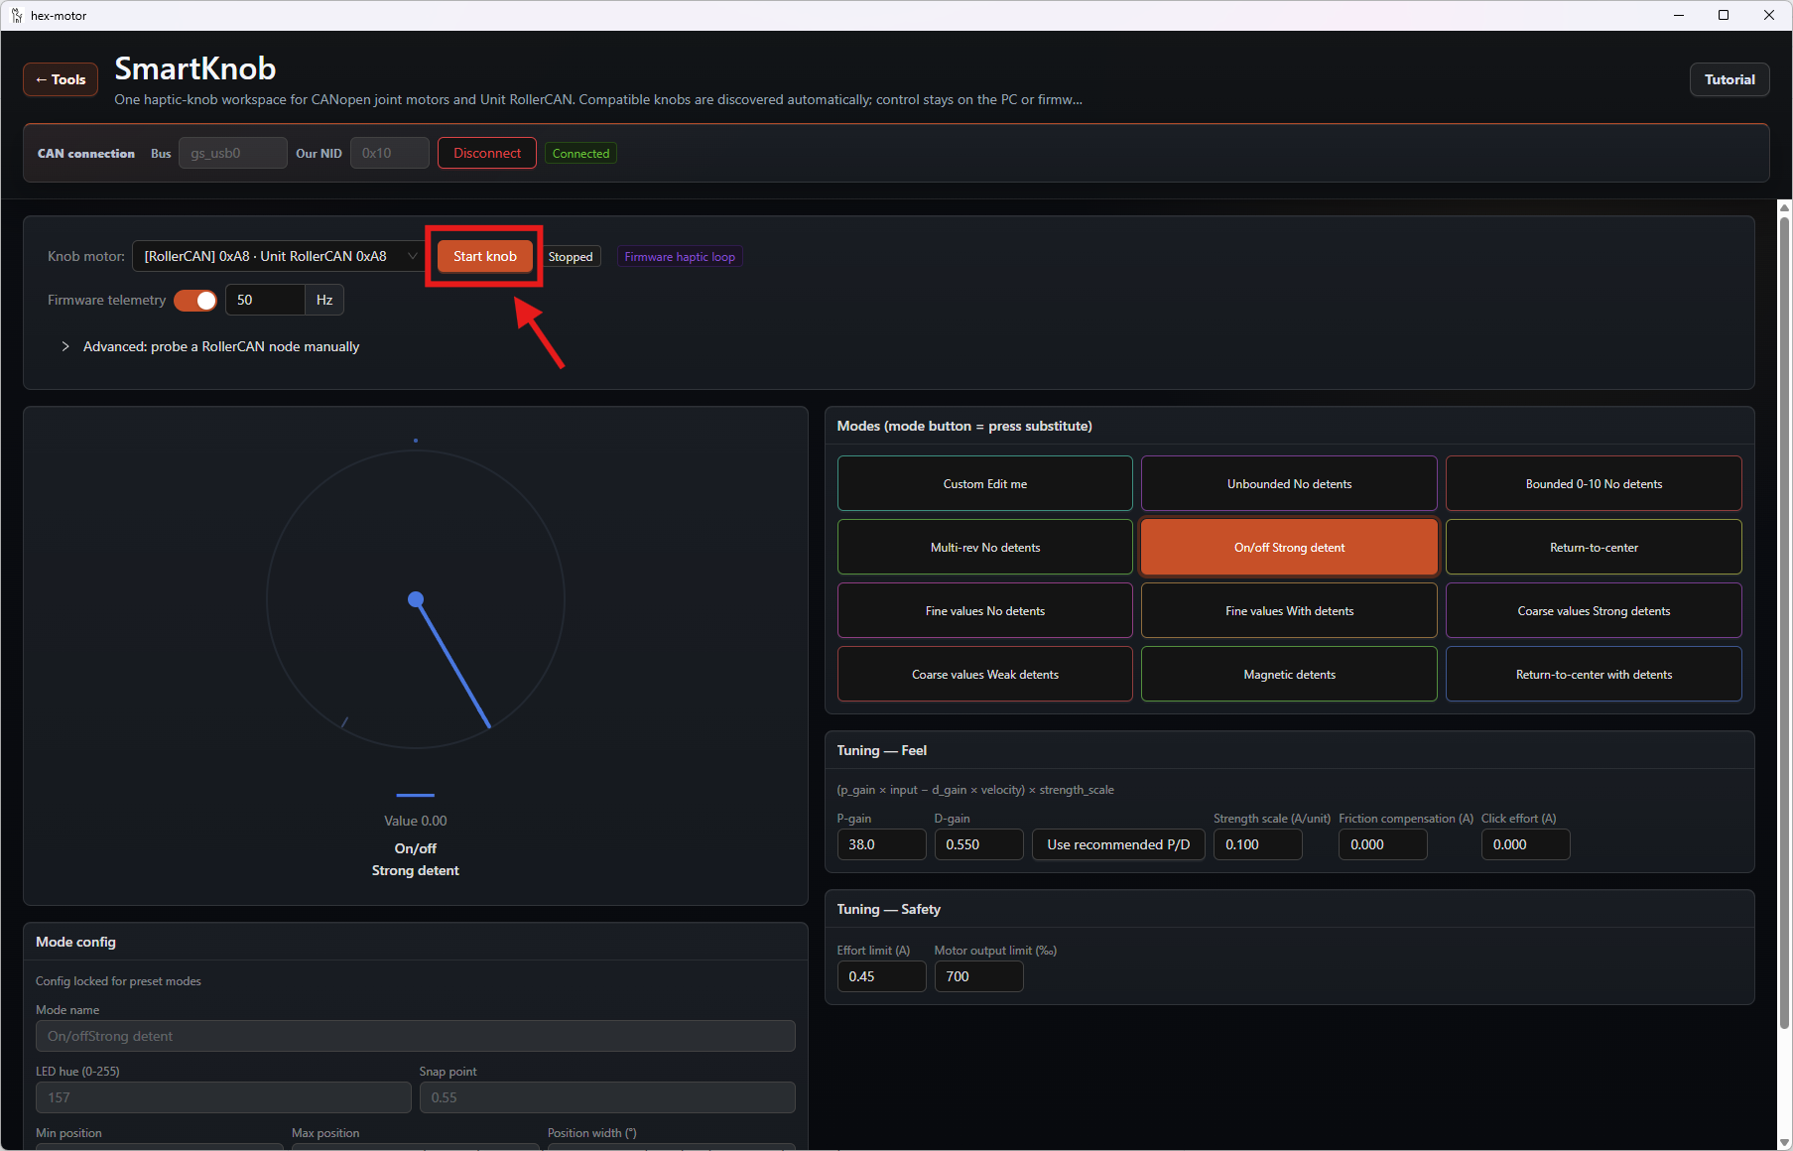
Task: Go back with the Tools button
Action: click(x=61, y=79)
